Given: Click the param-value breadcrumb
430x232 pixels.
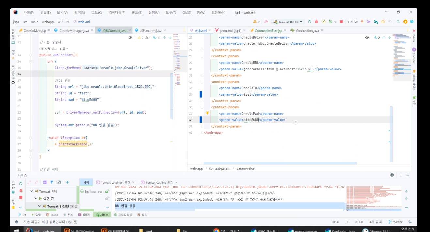Looking at the screenshot, I should tap(245, 169).
